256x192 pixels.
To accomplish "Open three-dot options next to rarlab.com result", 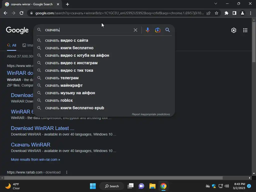I will [66, 172].
